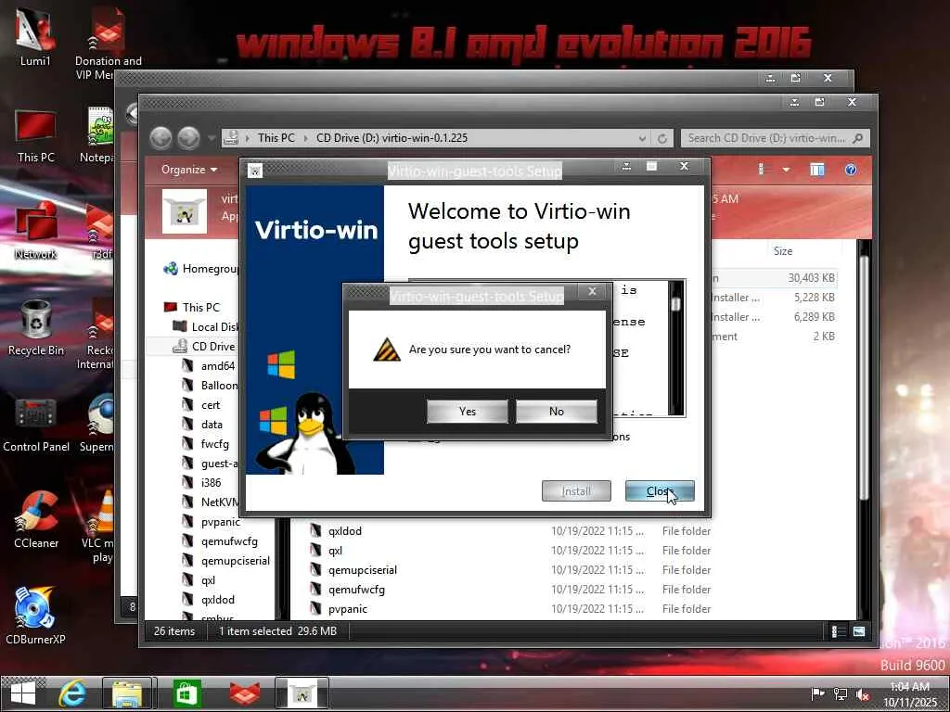The width and height of the screenshot is (950, 712).
Task: Open Action Center flag tray icon
Action: [817, 693]
